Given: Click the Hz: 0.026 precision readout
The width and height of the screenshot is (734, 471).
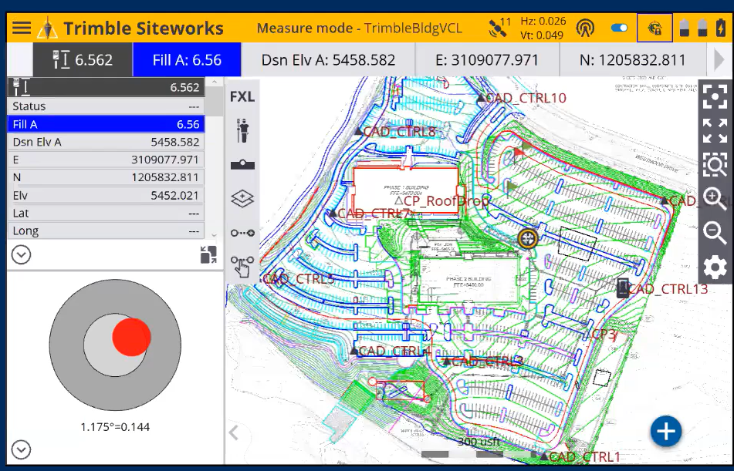Looking at the screenshot, I should point(543,21).
